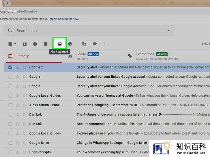Open Quora connected Google account email

tap(107, 77)
